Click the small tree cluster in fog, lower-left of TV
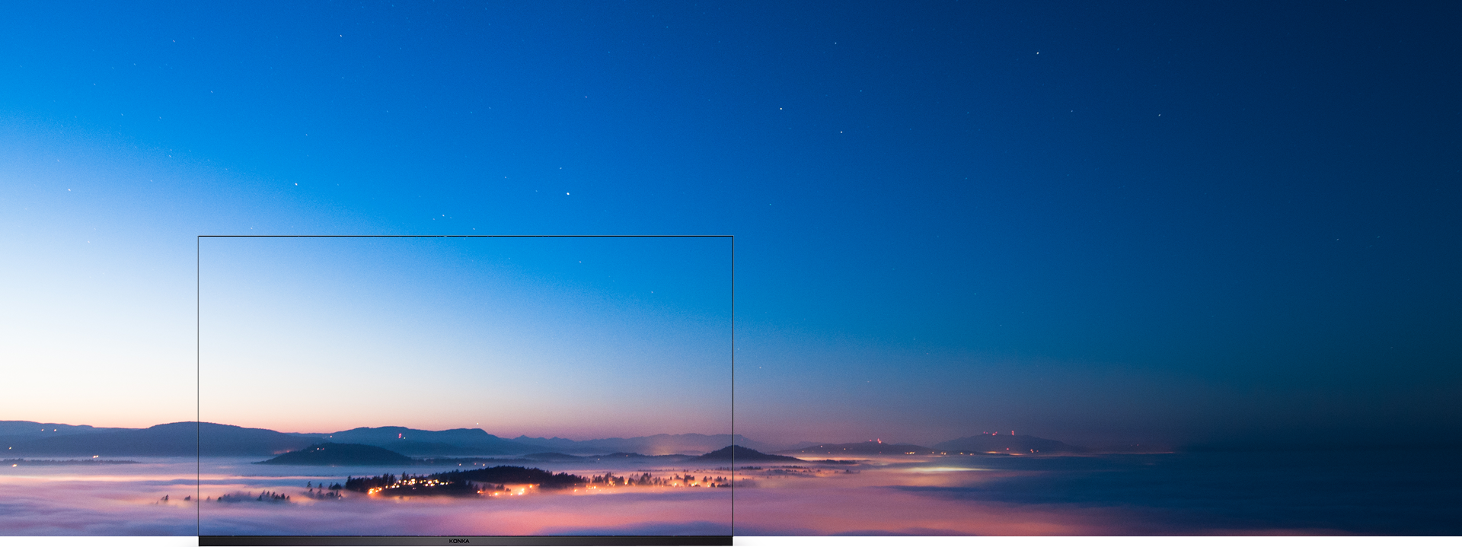 pos(255,497)
